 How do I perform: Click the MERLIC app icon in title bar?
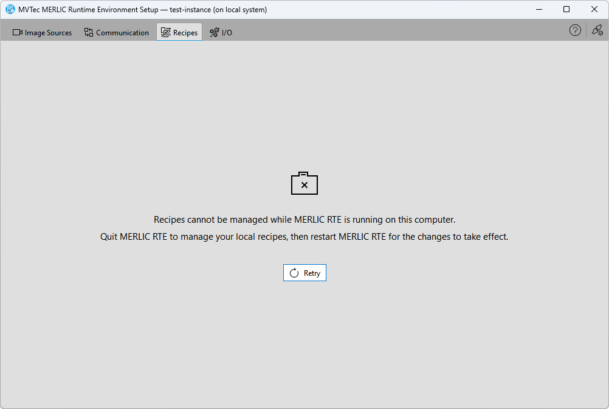coord(10,9)
